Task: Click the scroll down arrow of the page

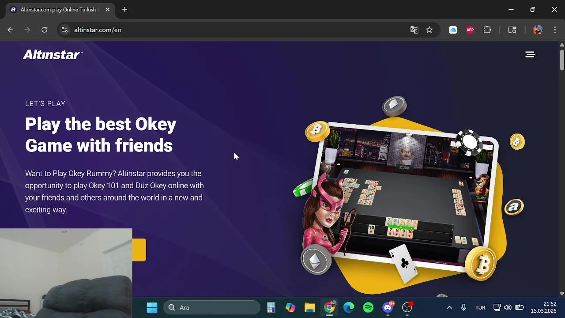Action: [562, 293]
